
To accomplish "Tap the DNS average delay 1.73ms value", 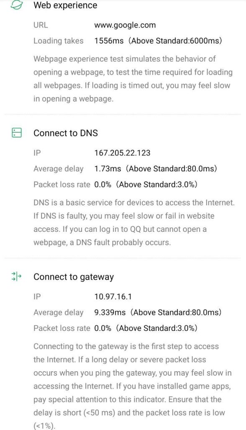I will 108,169.
